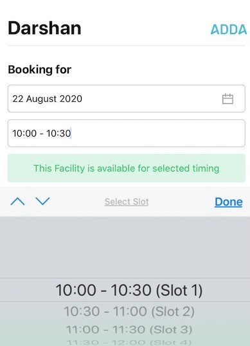Click the Booking for label

pyautogui.click(x=40, y=70)
